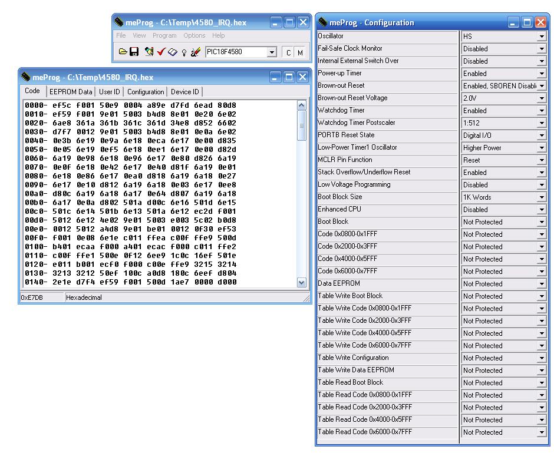Click the code row starting with 0140-

[x=130, y=282]
